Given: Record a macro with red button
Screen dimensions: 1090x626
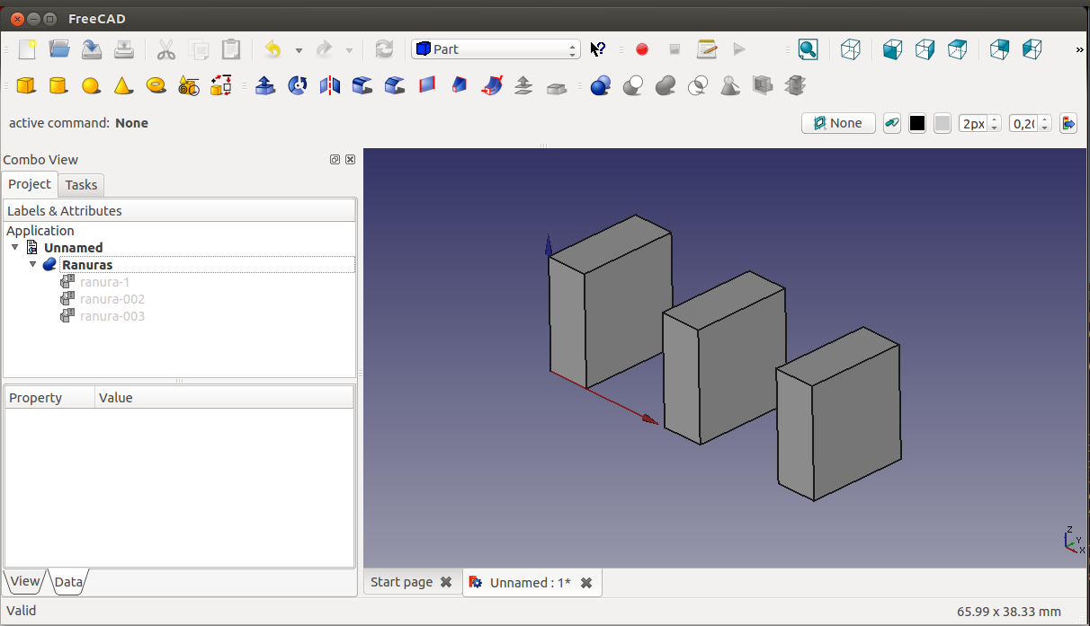Looking at the screenshot, I should [642, 49].
